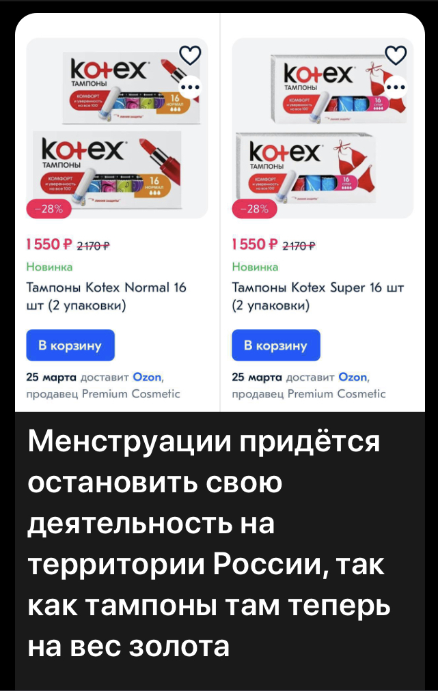This screenshot has width=438, height=691.
Task: Click -28% discount badge on Normal
Action: pyautogui.click(x=49, y=209)
